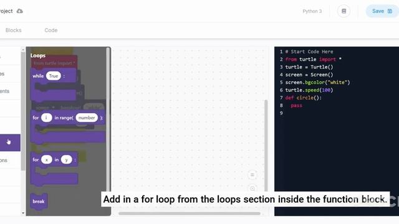
Task: Click the workspace vertical scrollbar
Action: click(x=266, y=146)
